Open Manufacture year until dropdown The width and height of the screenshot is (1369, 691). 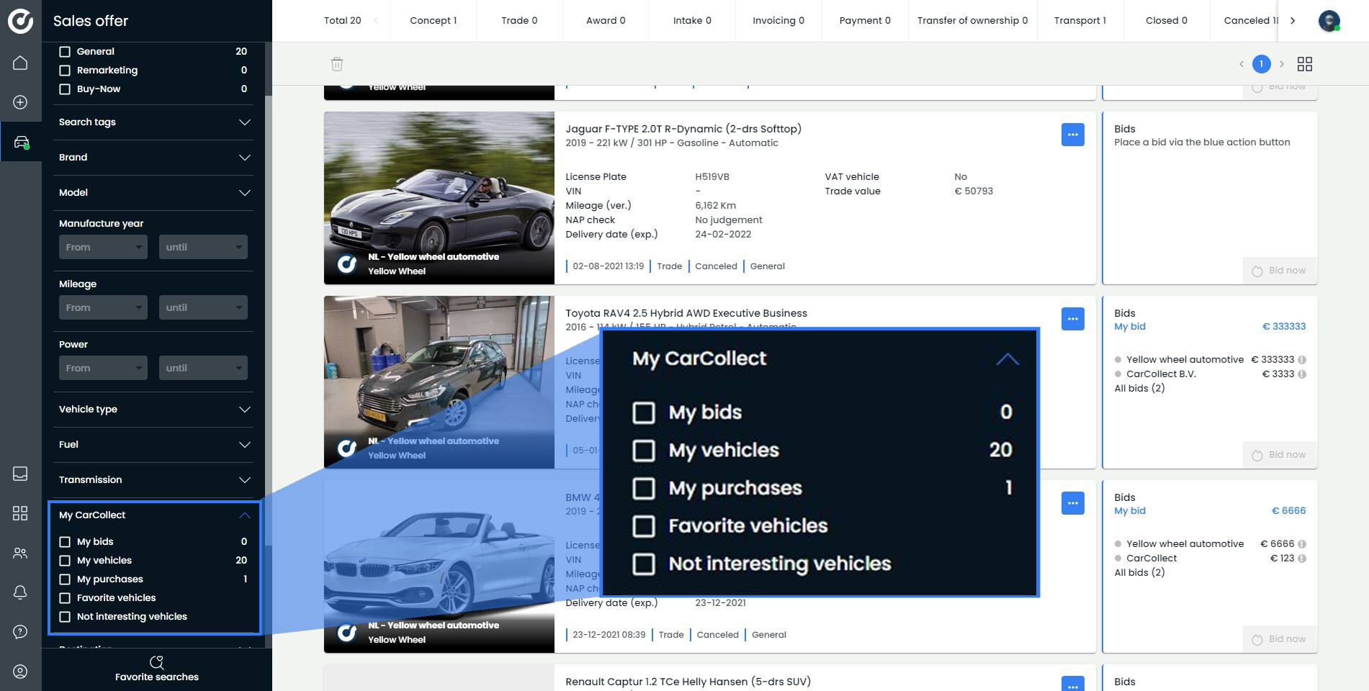click(x=203, y=247)
